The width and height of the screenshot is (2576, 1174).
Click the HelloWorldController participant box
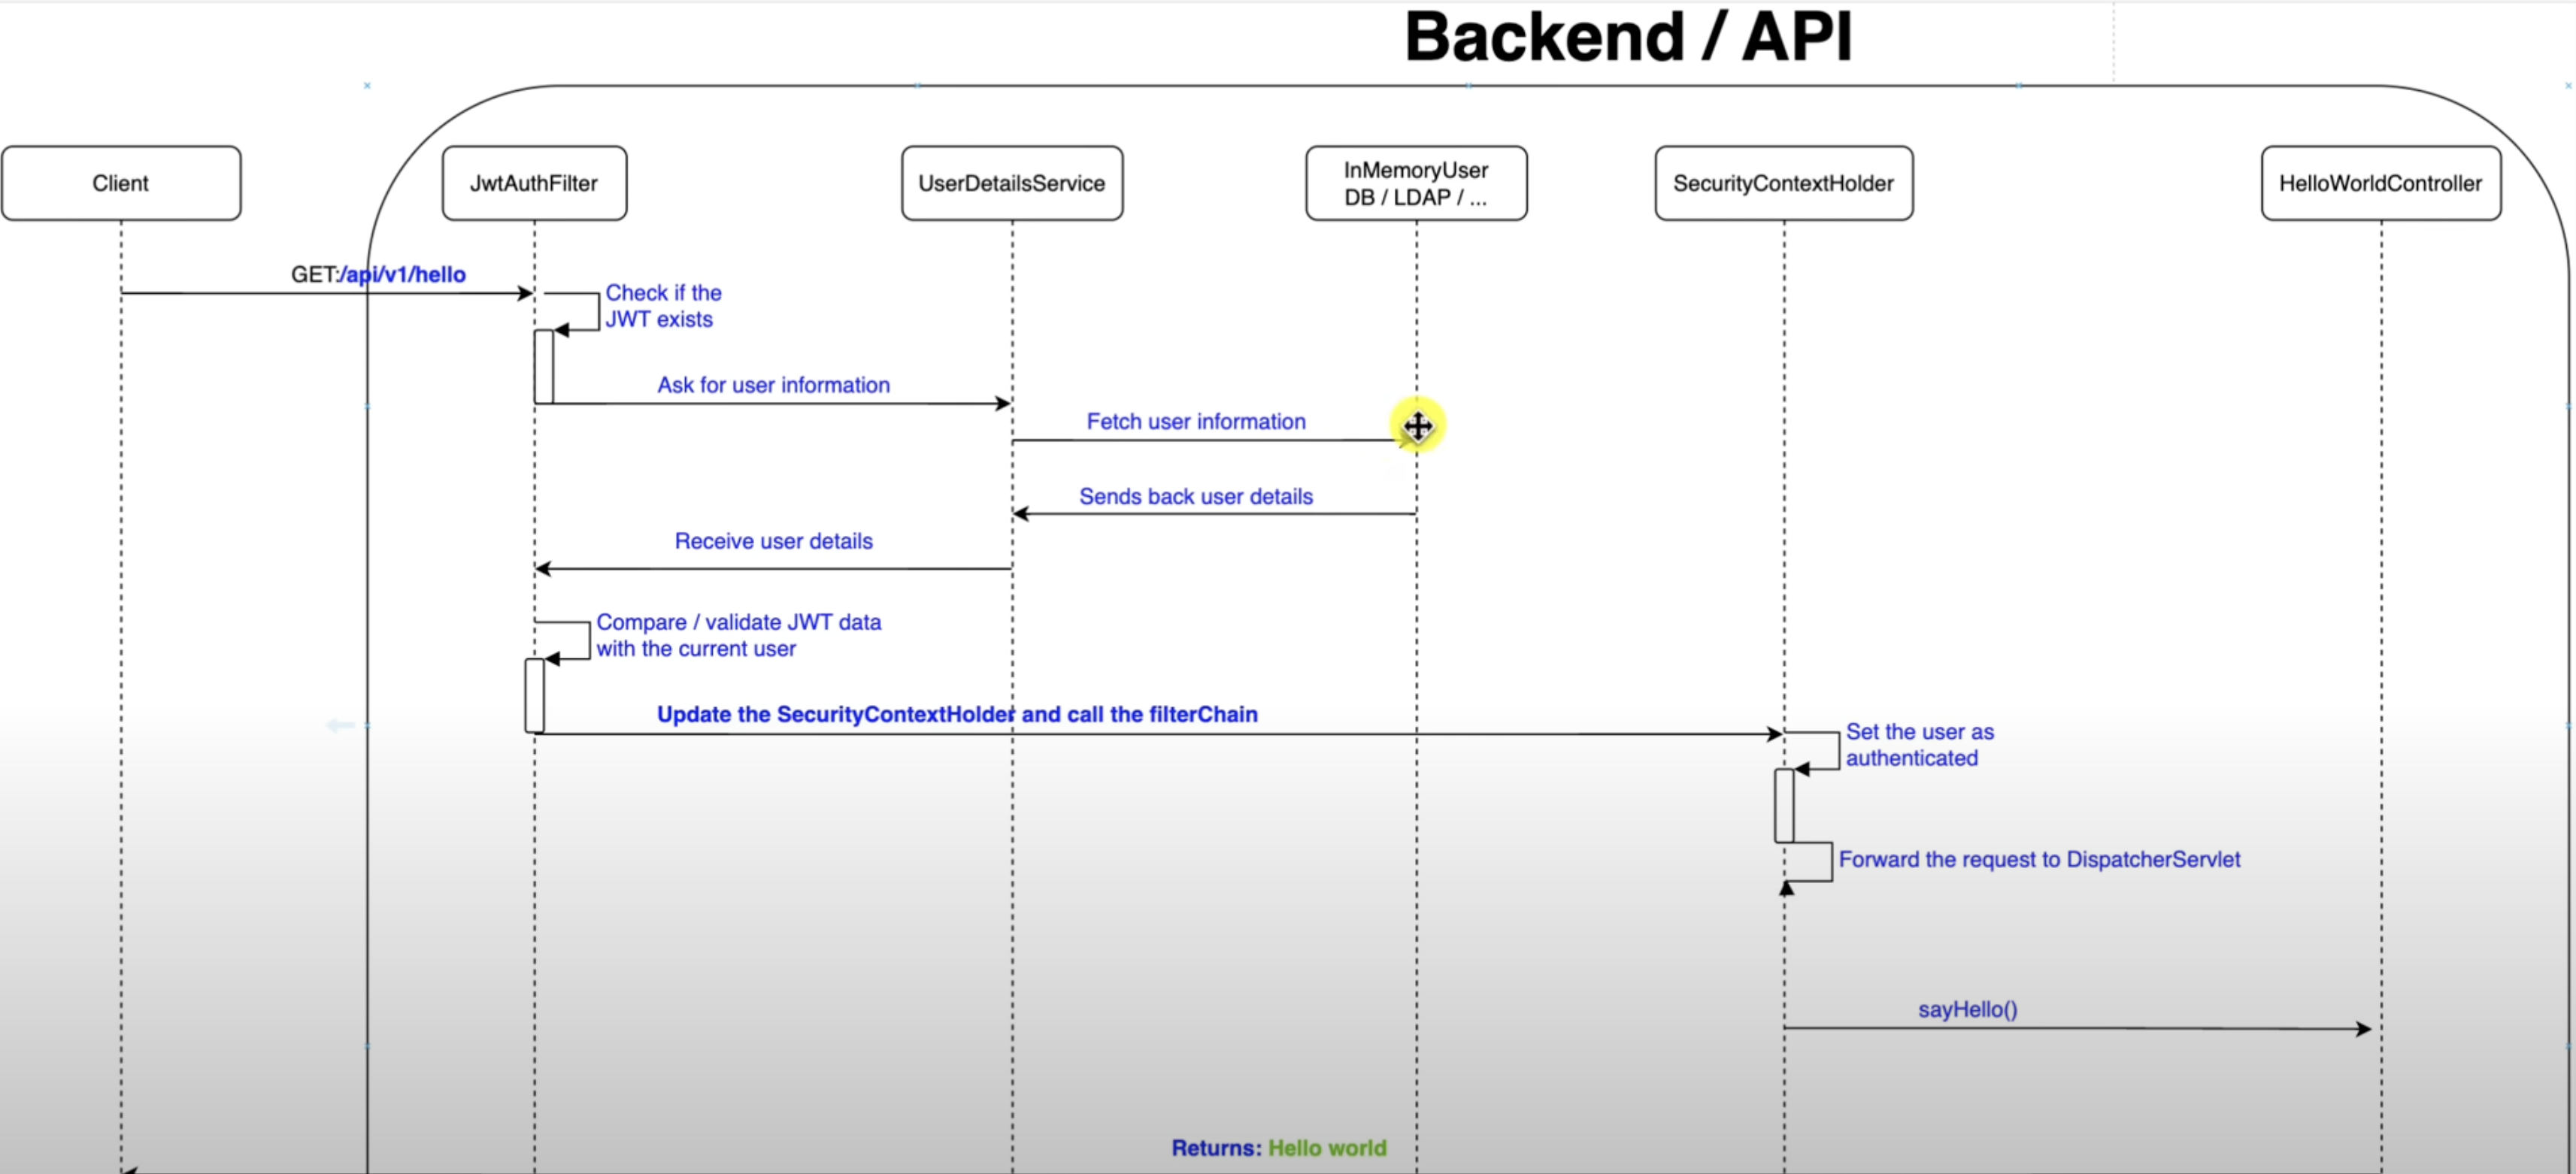tap(2380, 183)
